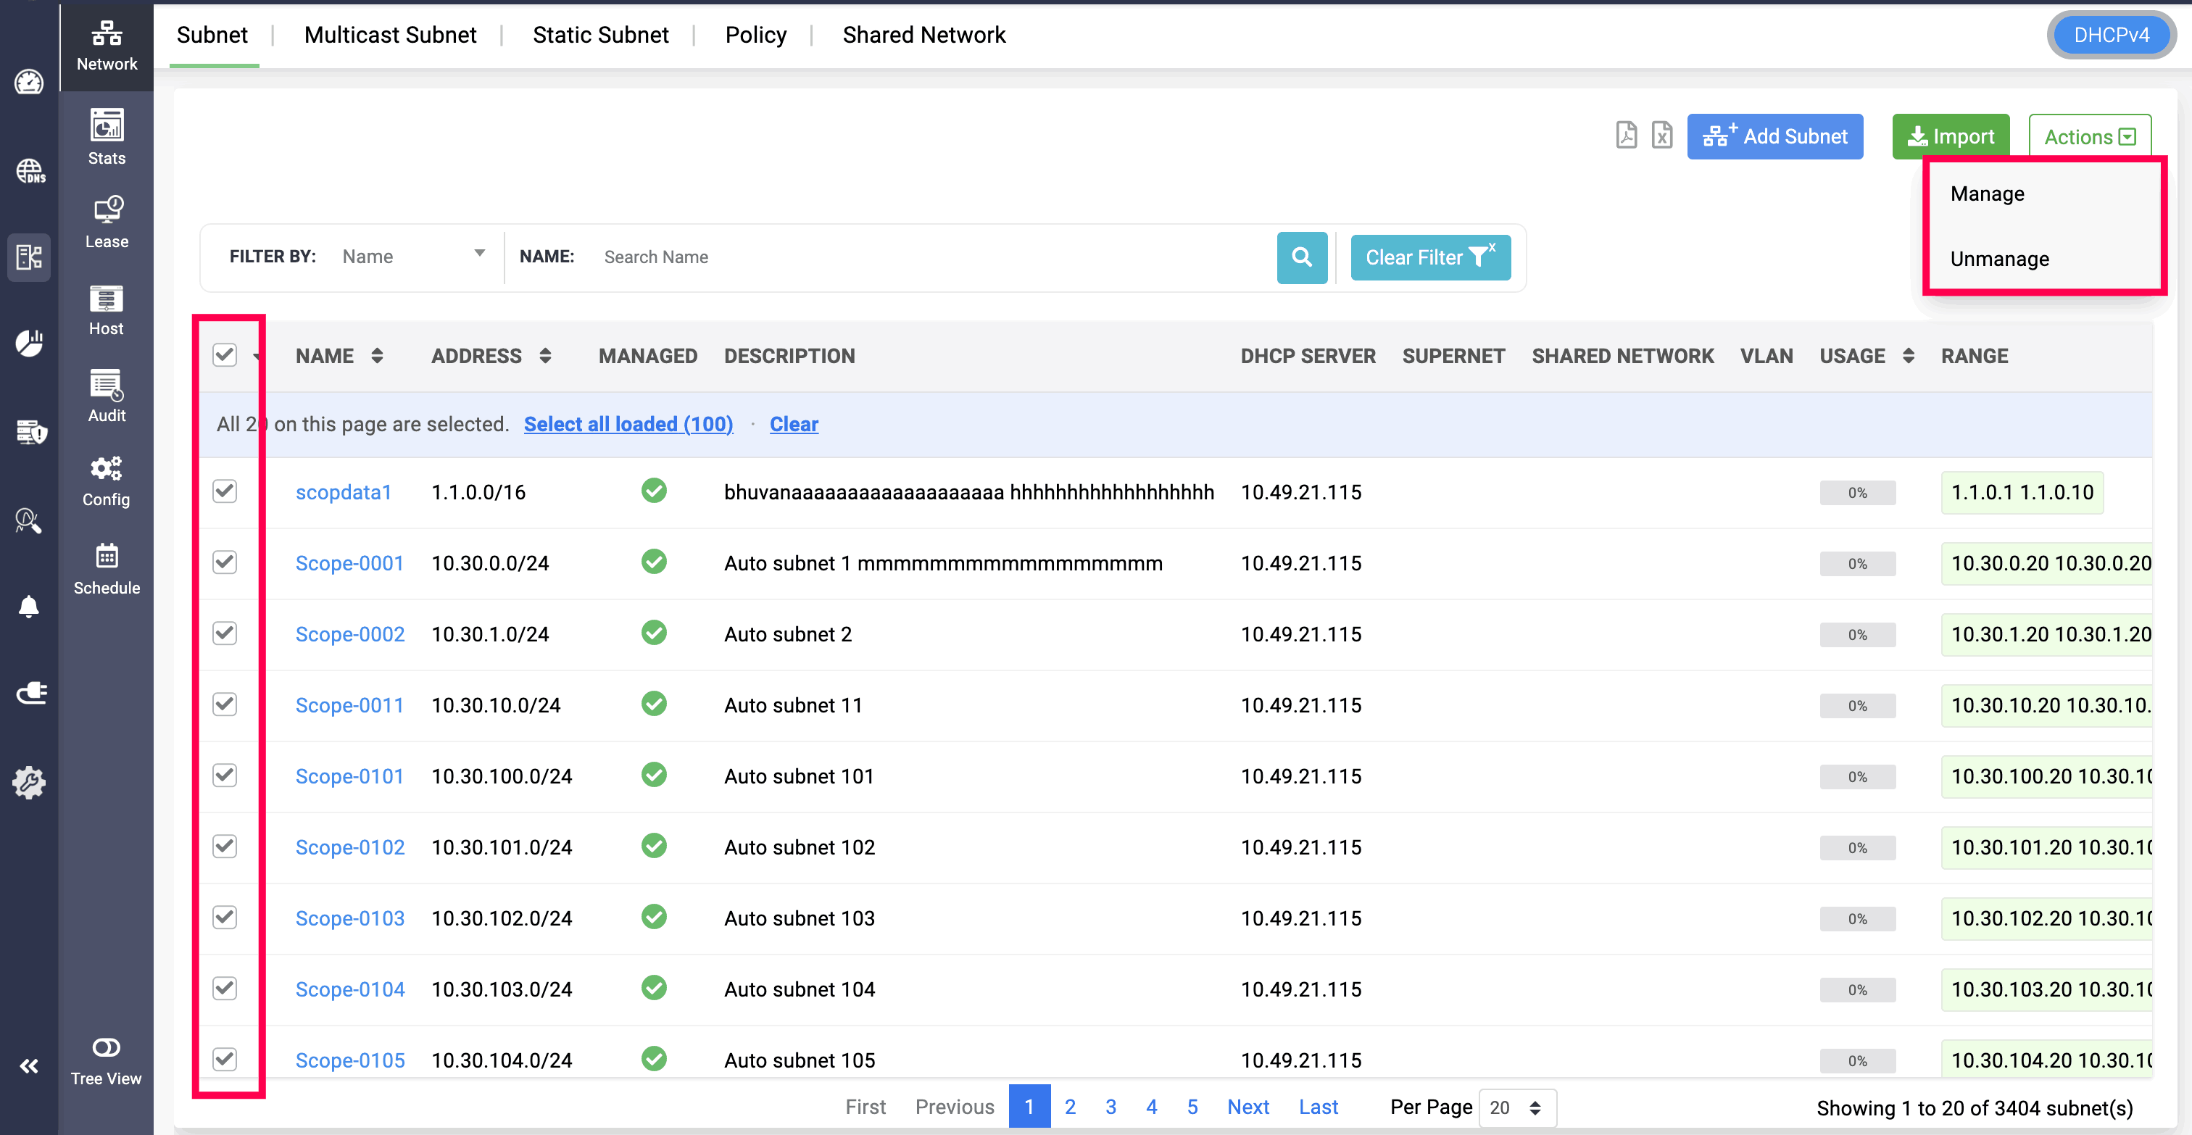Clear the current row selection
The height and width of the screenshot is (1135, 2192).
point(794,424)
